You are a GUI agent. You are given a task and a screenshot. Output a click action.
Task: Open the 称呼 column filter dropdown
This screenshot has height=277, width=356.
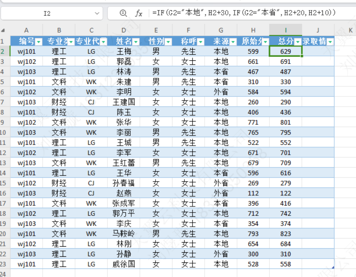[201, 42]
